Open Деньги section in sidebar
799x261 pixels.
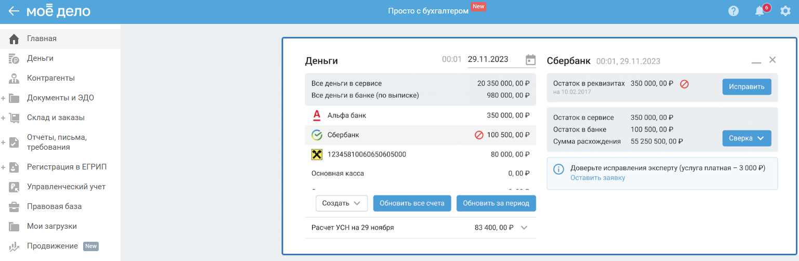[x=60, y=58]
